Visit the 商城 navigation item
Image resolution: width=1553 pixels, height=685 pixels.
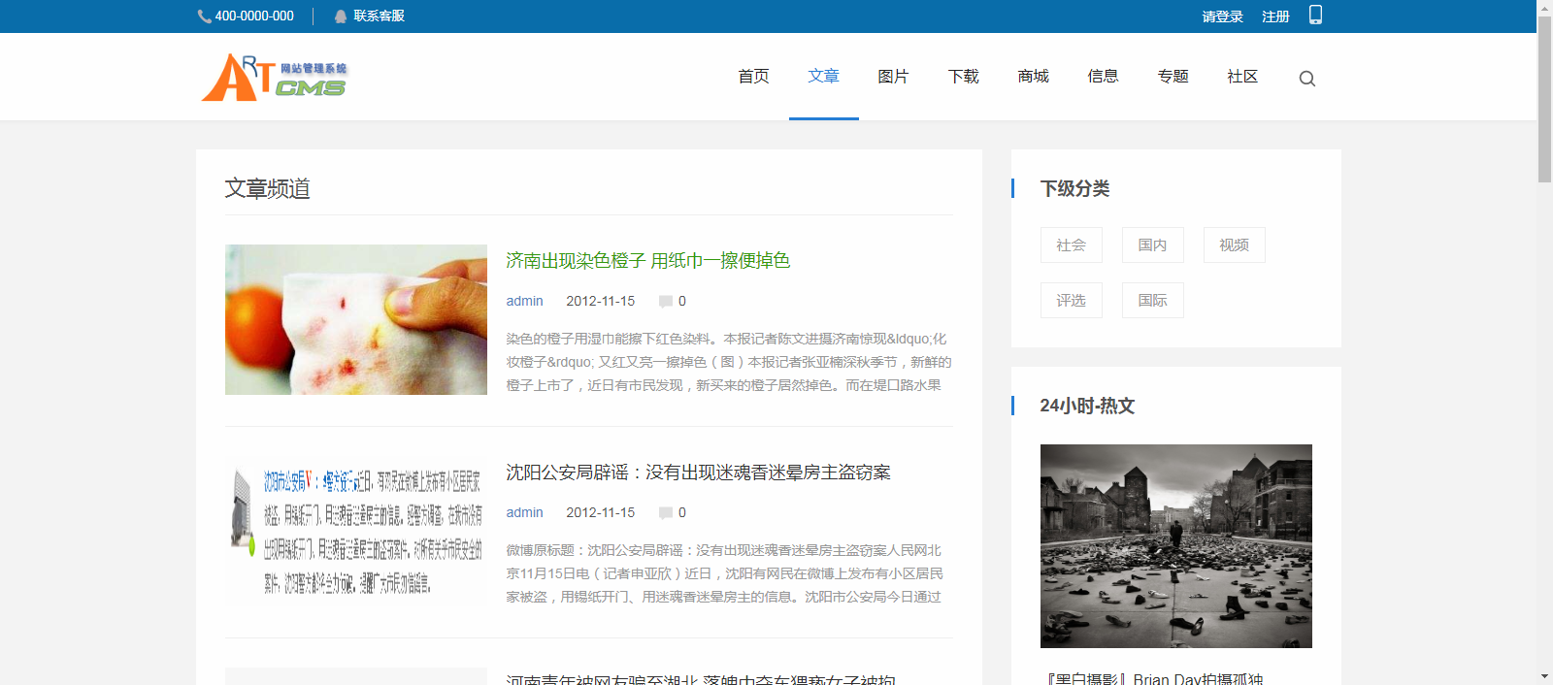pyautogui.click(x=1034, y=77)
